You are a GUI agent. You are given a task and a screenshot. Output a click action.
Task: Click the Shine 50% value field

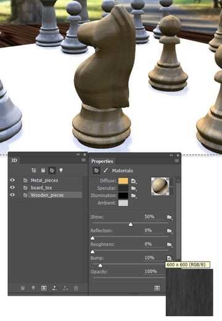pos(154,217)
